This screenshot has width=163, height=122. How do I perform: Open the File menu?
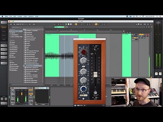(11, 16)
